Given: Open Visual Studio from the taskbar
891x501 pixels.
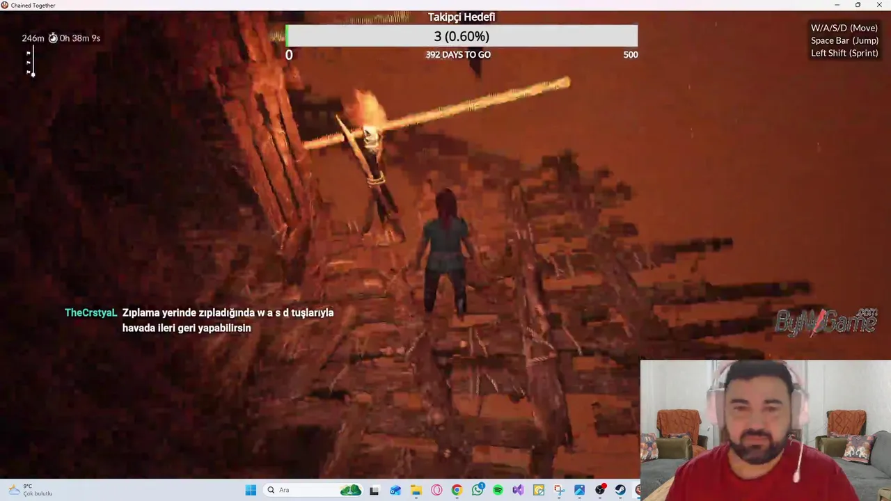Looking at the screenshot, I should point(518,490).
